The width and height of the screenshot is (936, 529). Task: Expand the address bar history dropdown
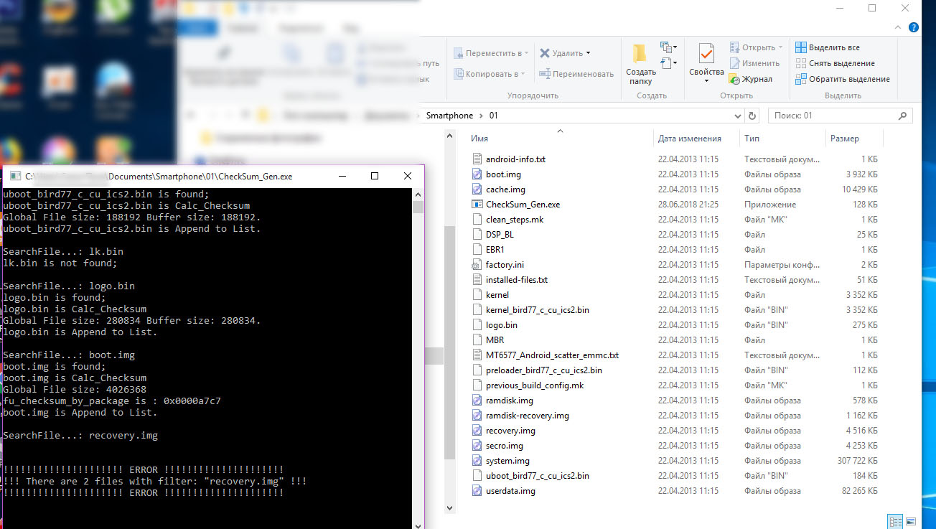click(739, 116)
